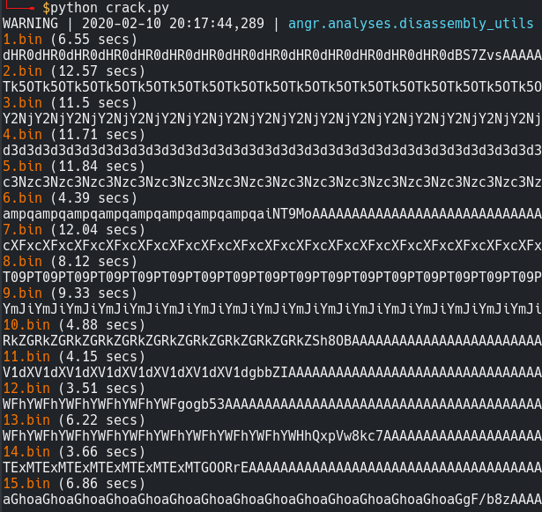The height and width of the screenshot is (512, 542).
Task: Click the 12.bin filename label
Action: 26,389
